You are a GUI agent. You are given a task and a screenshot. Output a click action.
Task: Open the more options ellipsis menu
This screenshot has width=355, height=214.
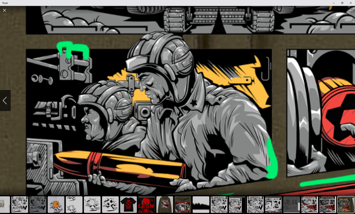click(350, 10)
